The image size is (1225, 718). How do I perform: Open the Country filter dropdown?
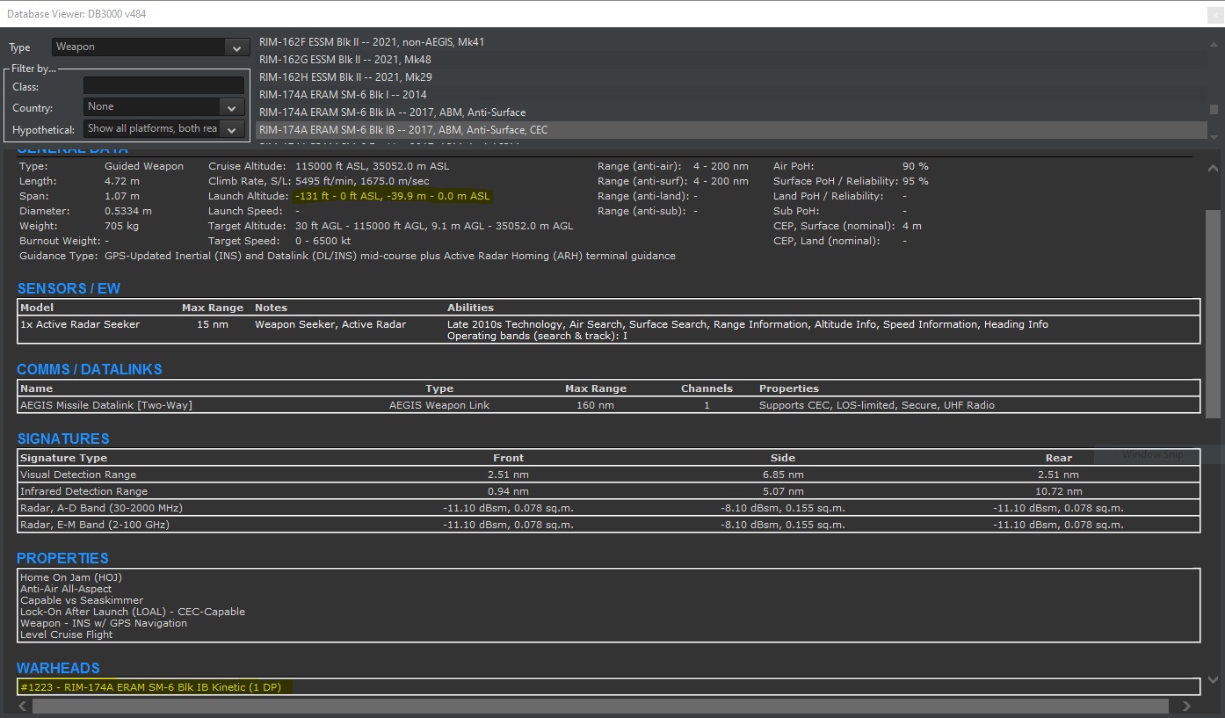(164, 107)
